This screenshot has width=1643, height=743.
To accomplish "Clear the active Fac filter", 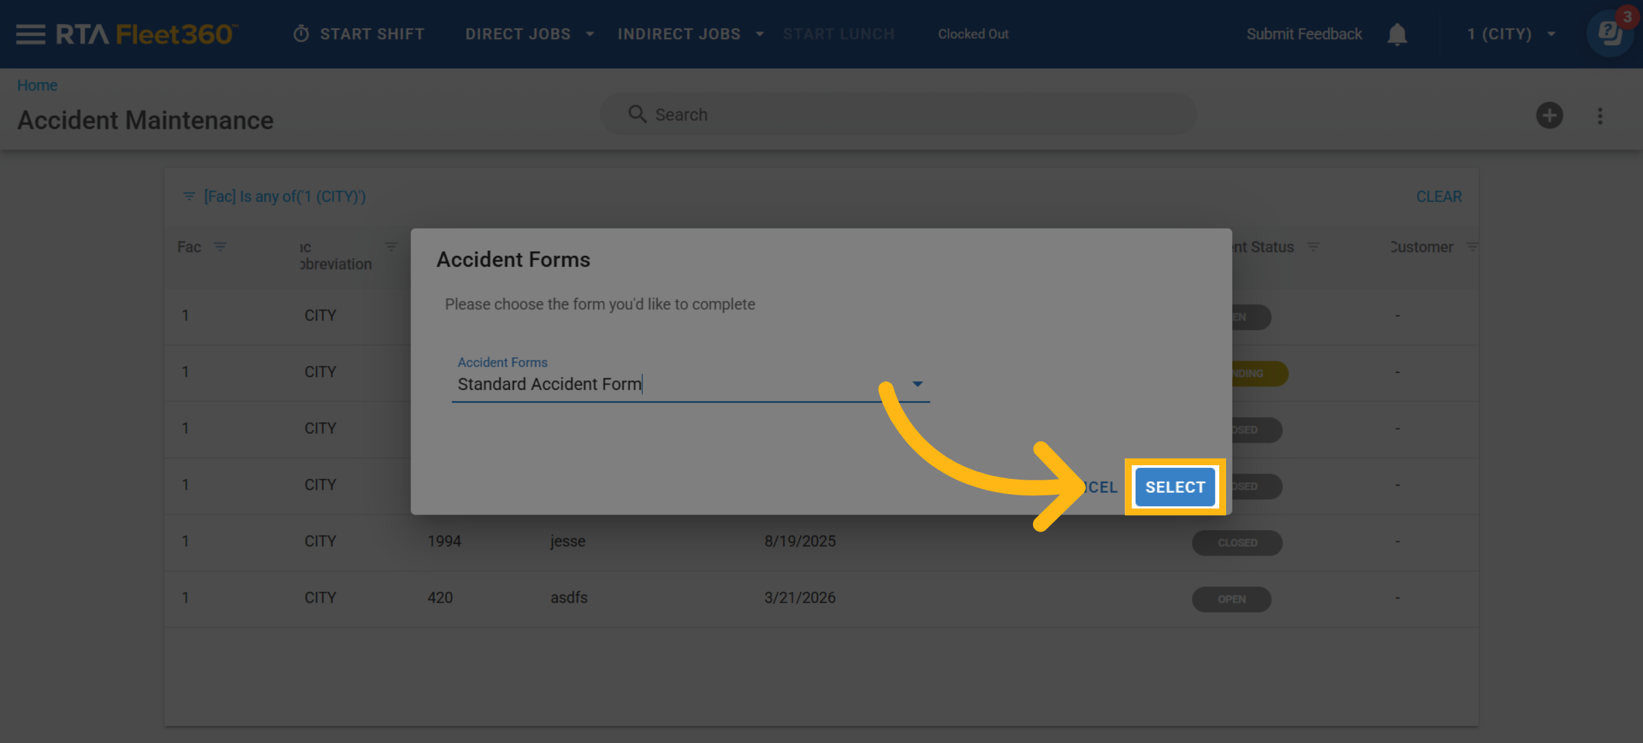I will tap(1438, 196).
